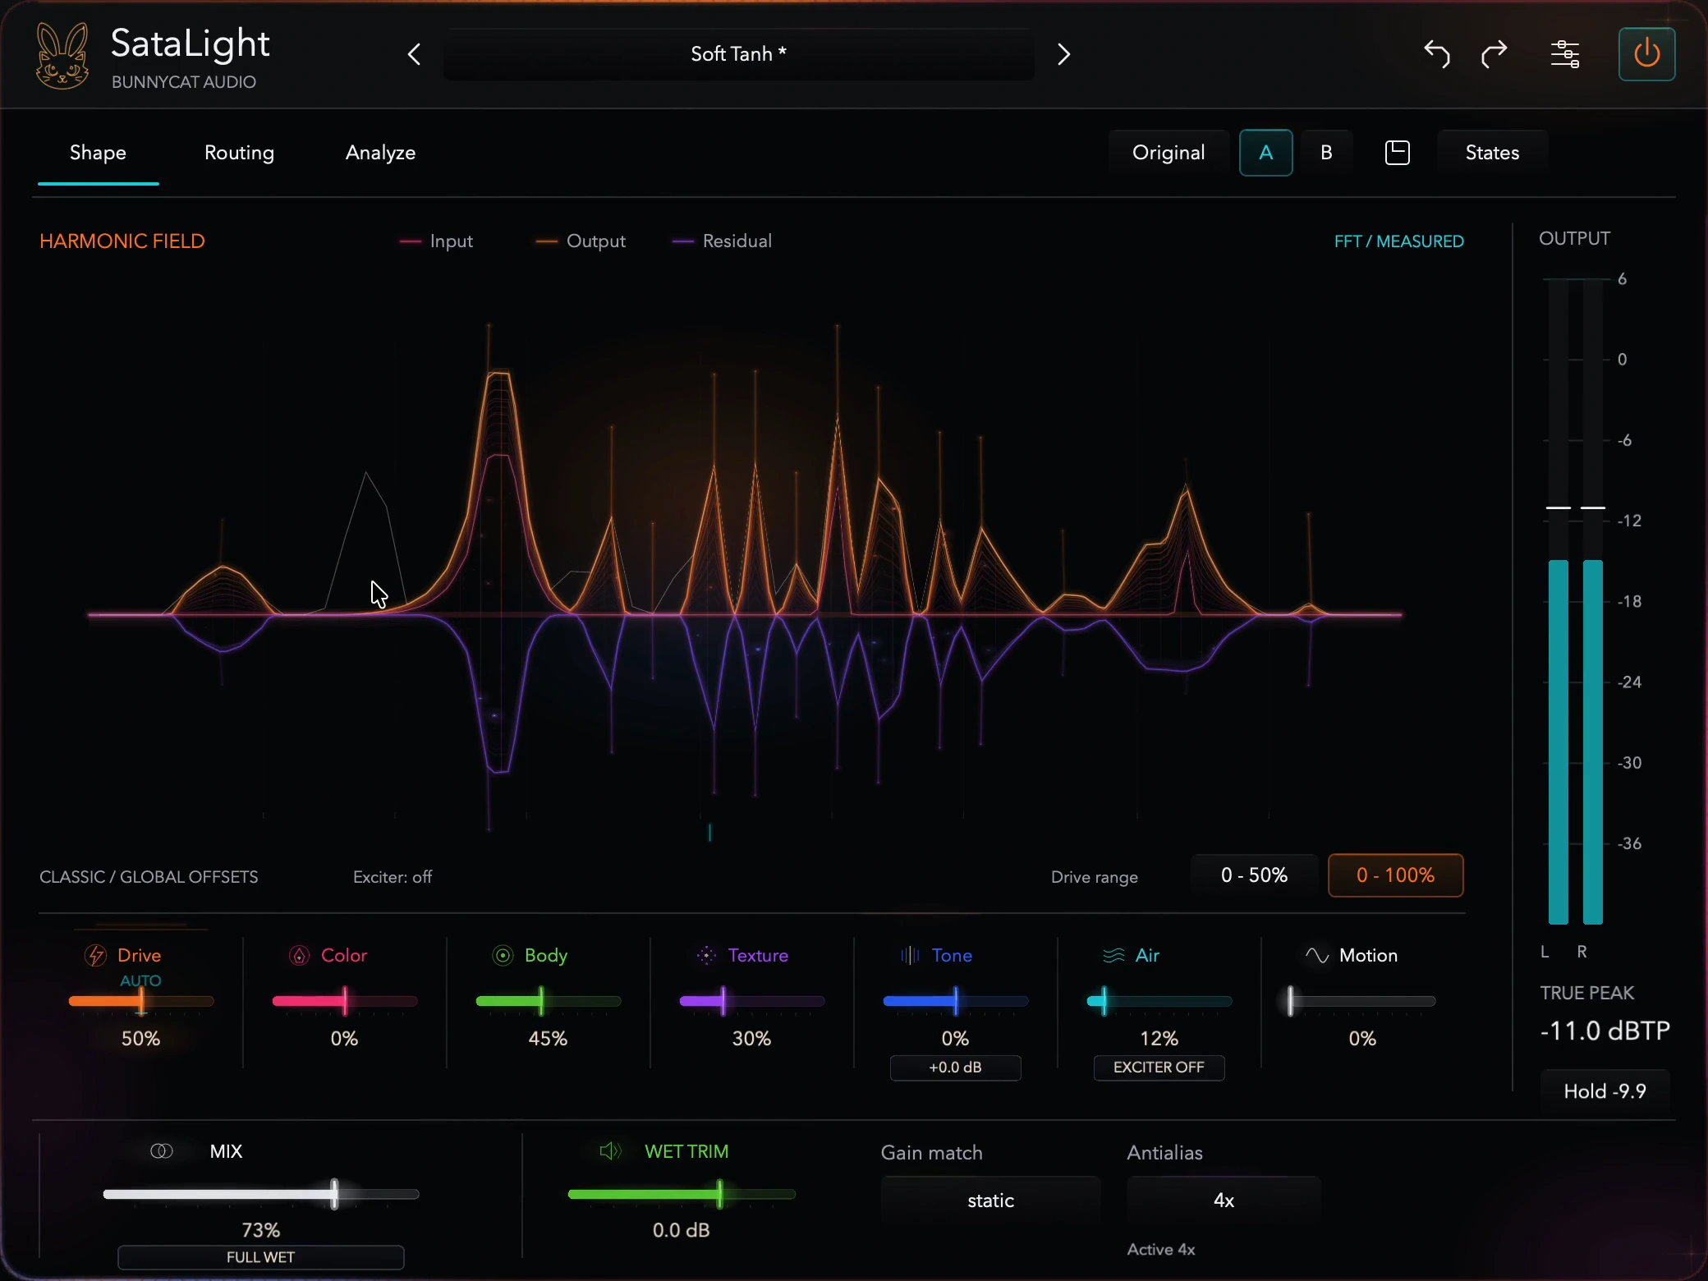1708x1281 pixels.
Task: Click the Drive 50% value
Action: pyautogui.click(x=140, y=1039)
